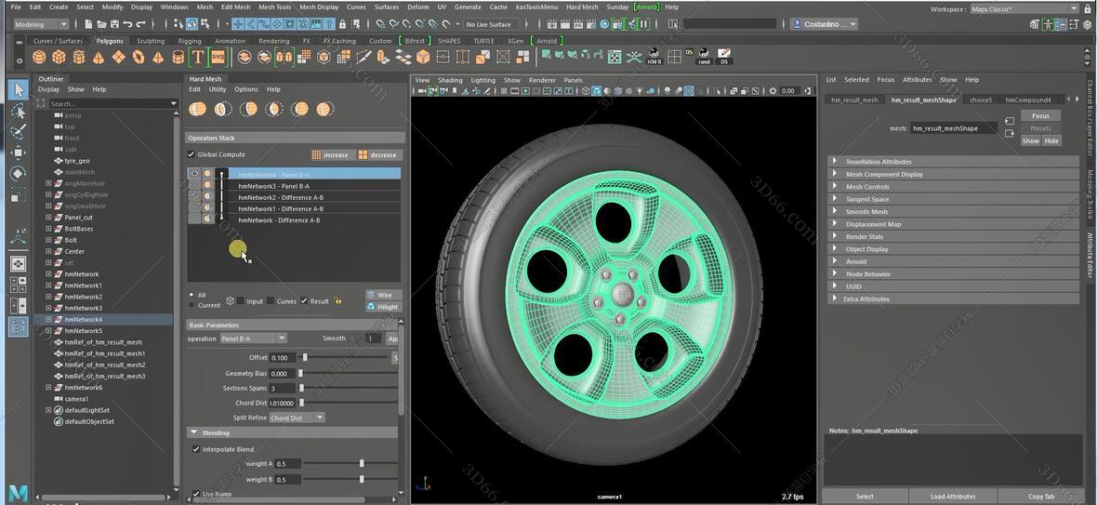The image size is (1097, 505).
Task: Click the SVG import shelf icon
Action: pyautogui.click(x=218, y=58)
